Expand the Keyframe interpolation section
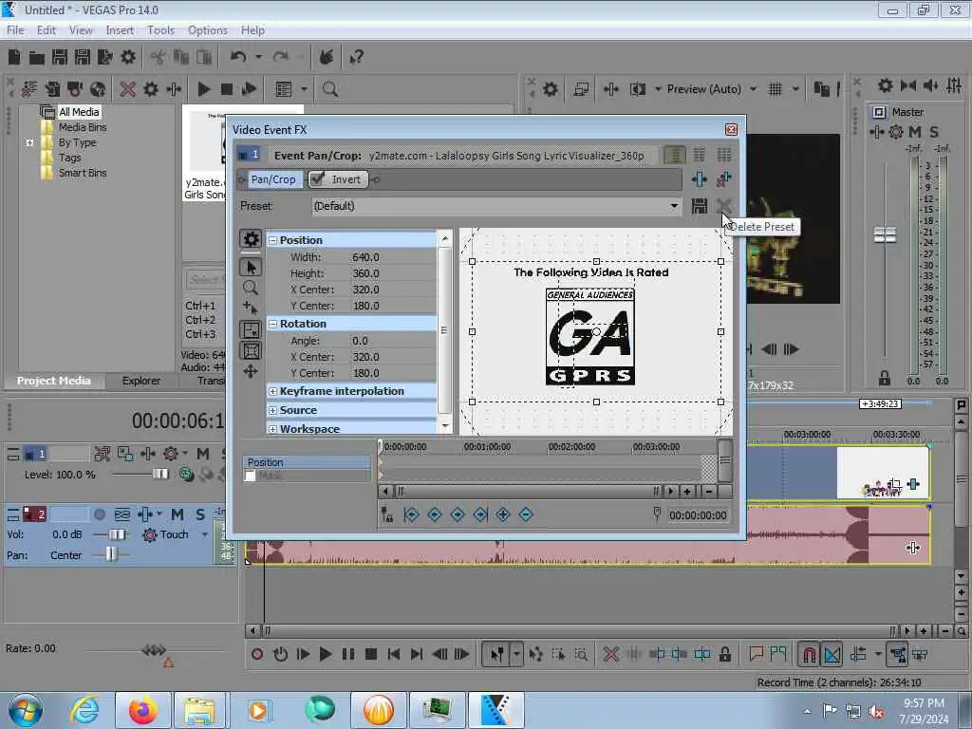 (x=272, y=392)
